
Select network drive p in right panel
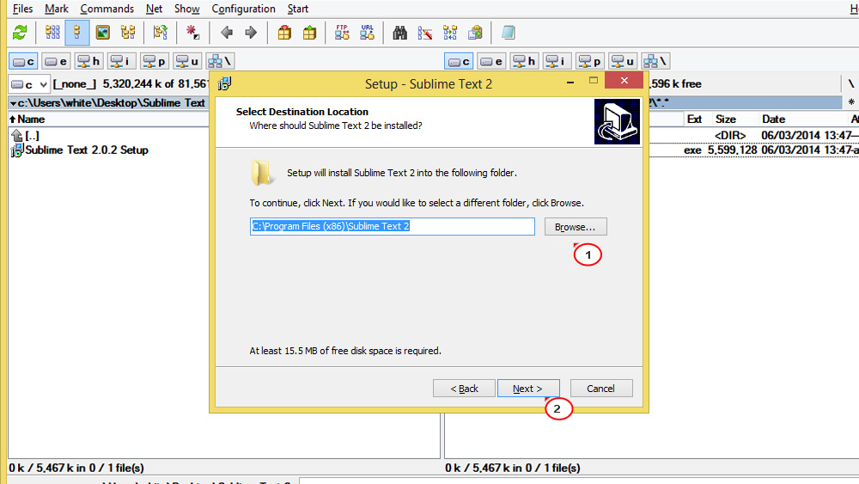590,61
